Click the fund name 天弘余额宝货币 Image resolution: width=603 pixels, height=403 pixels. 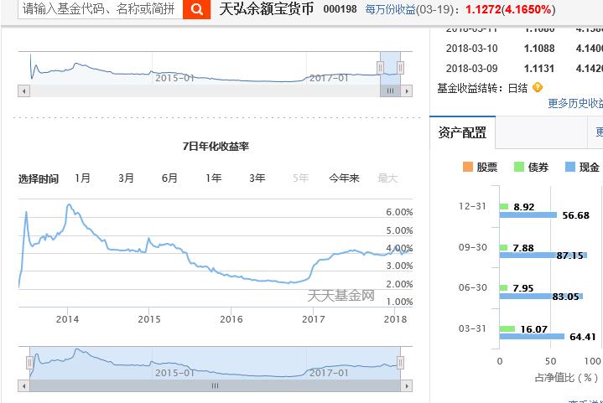click(267, 9)
